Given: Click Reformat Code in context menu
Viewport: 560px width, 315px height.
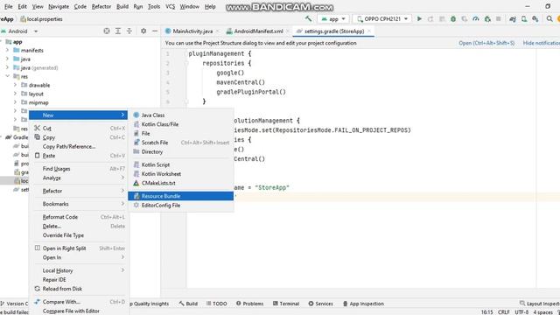Looking at the screenshot, I should click(79, 217).
